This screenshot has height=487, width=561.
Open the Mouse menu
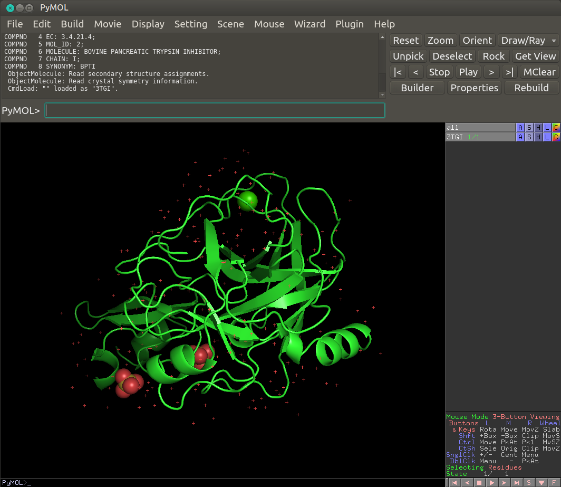[x=269, y=24]
